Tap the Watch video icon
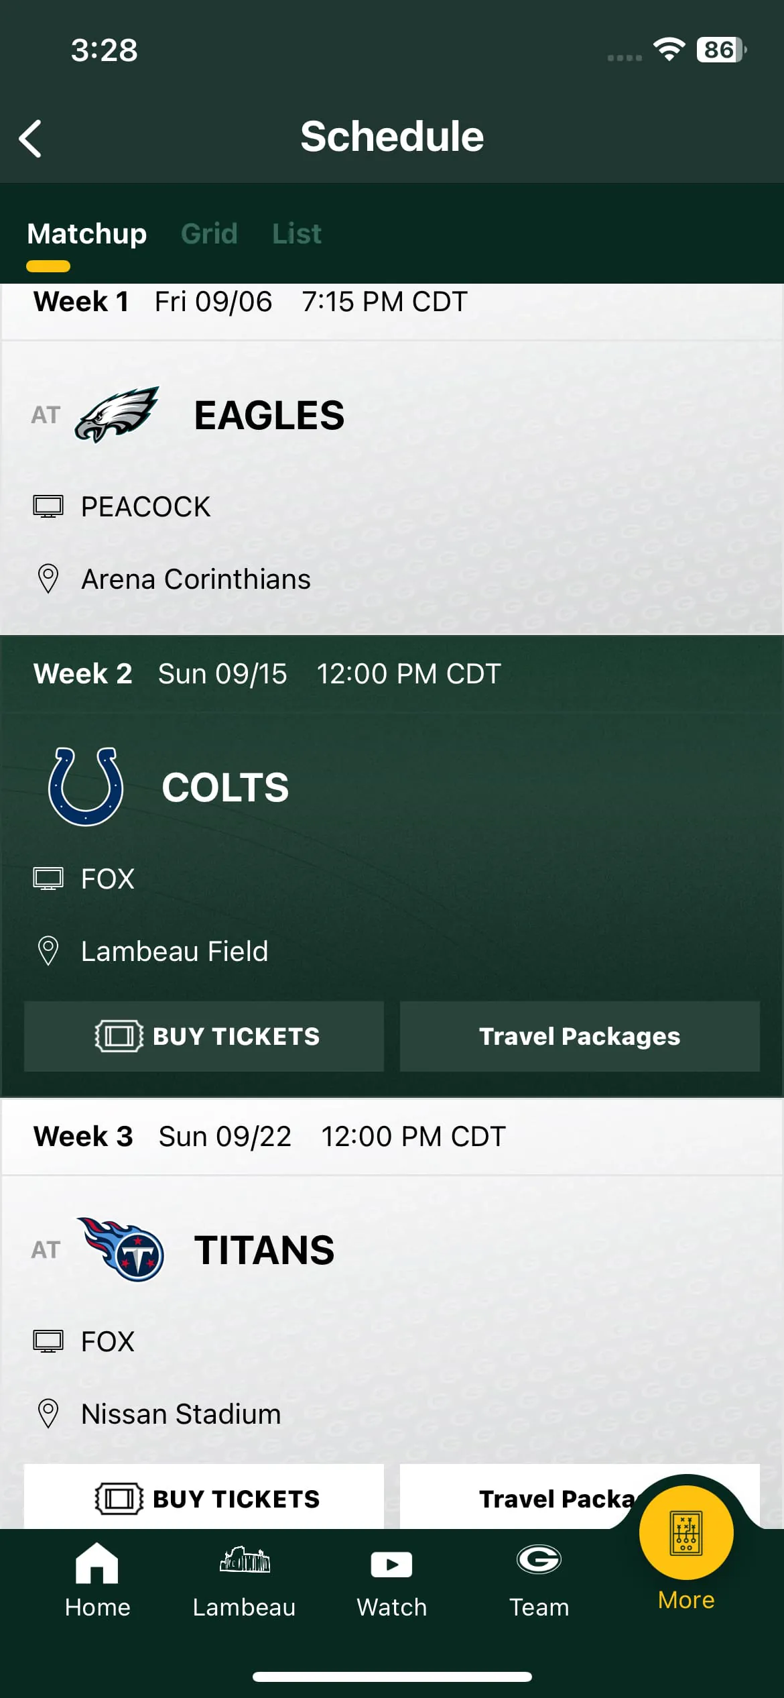 [391, 1565]
